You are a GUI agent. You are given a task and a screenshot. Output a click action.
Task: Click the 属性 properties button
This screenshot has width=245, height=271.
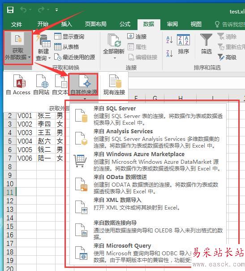(137, 47)
